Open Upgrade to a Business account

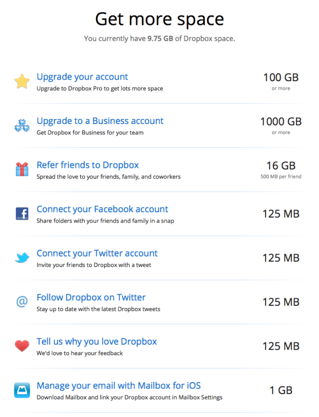(100, 121)
